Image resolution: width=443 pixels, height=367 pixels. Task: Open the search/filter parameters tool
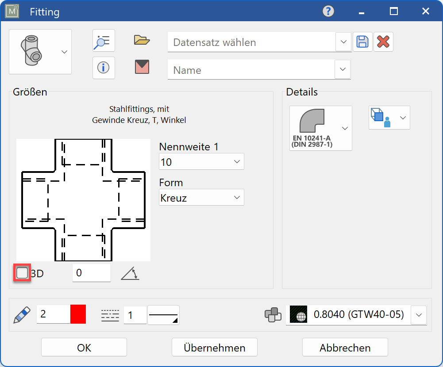pyautogui.click(x=103, y=41)
